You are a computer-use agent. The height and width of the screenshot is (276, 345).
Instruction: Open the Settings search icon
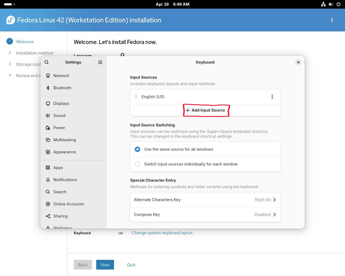47,62
